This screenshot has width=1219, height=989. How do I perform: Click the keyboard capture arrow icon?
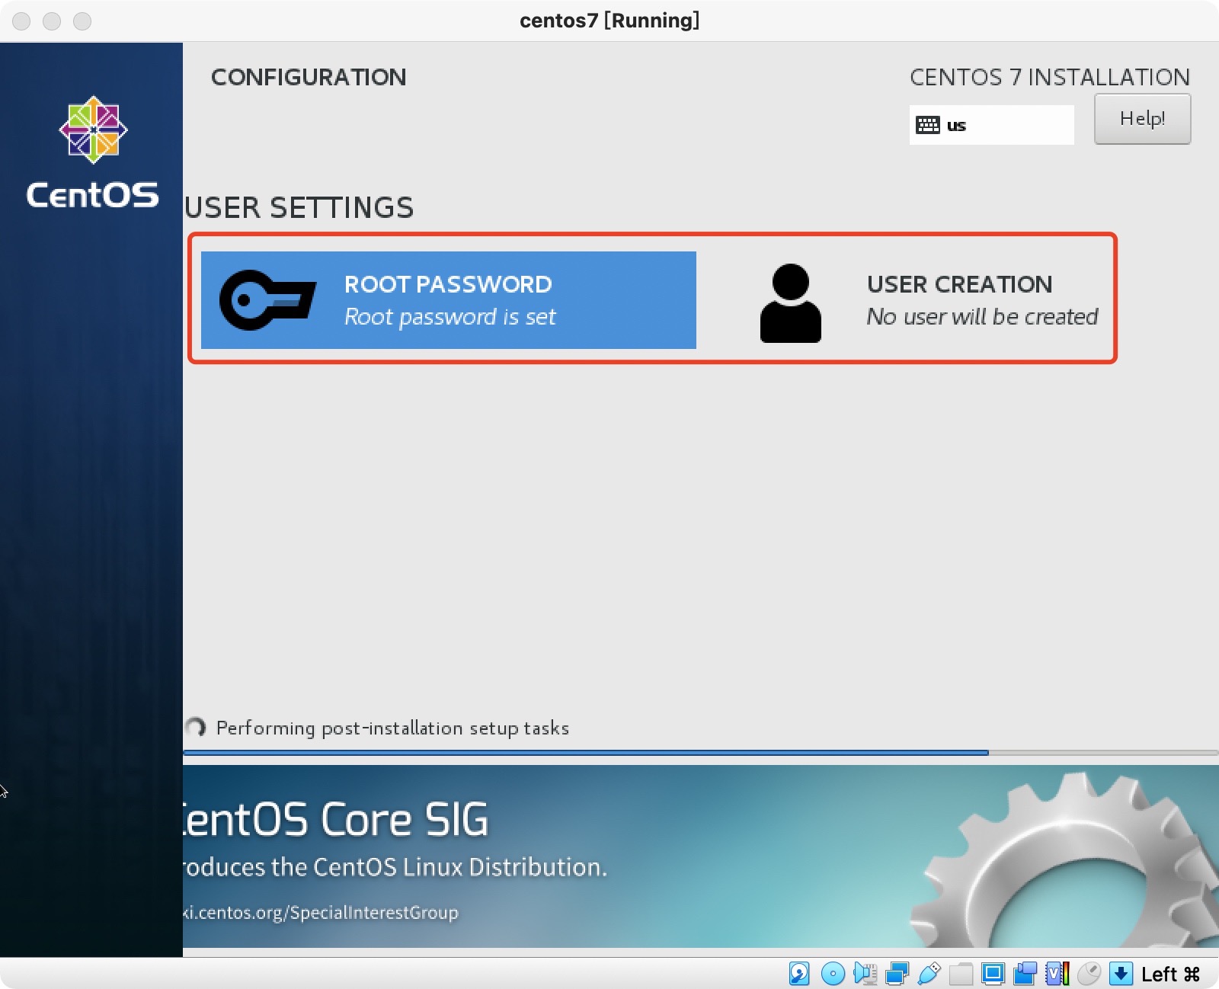[x=1121, y=973]
